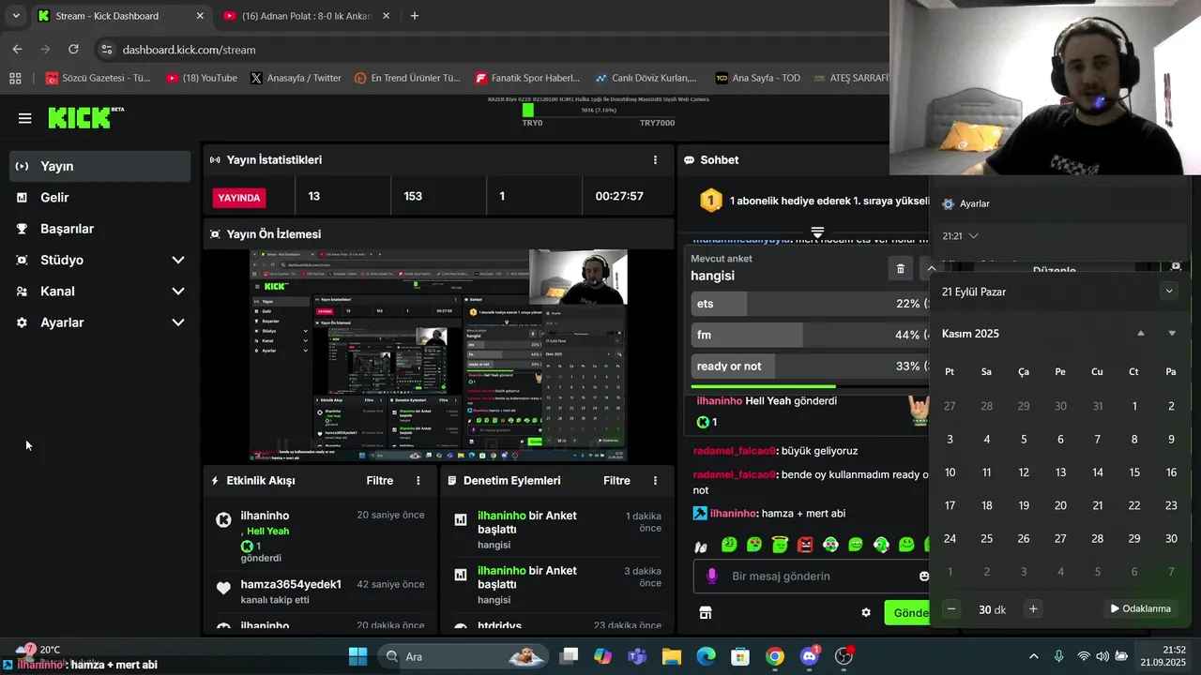Click the purple microphone icon in chat box
1201x675 pixels.
tap(712, 576)
